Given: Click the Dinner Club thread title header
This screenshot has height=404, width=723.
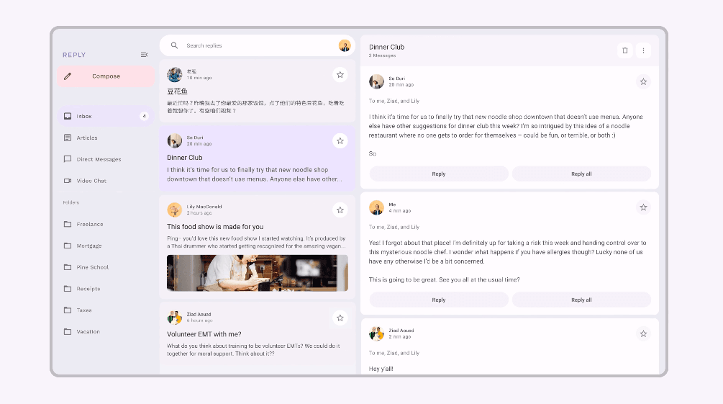Looking at the screenshot, I should [386, 47].
